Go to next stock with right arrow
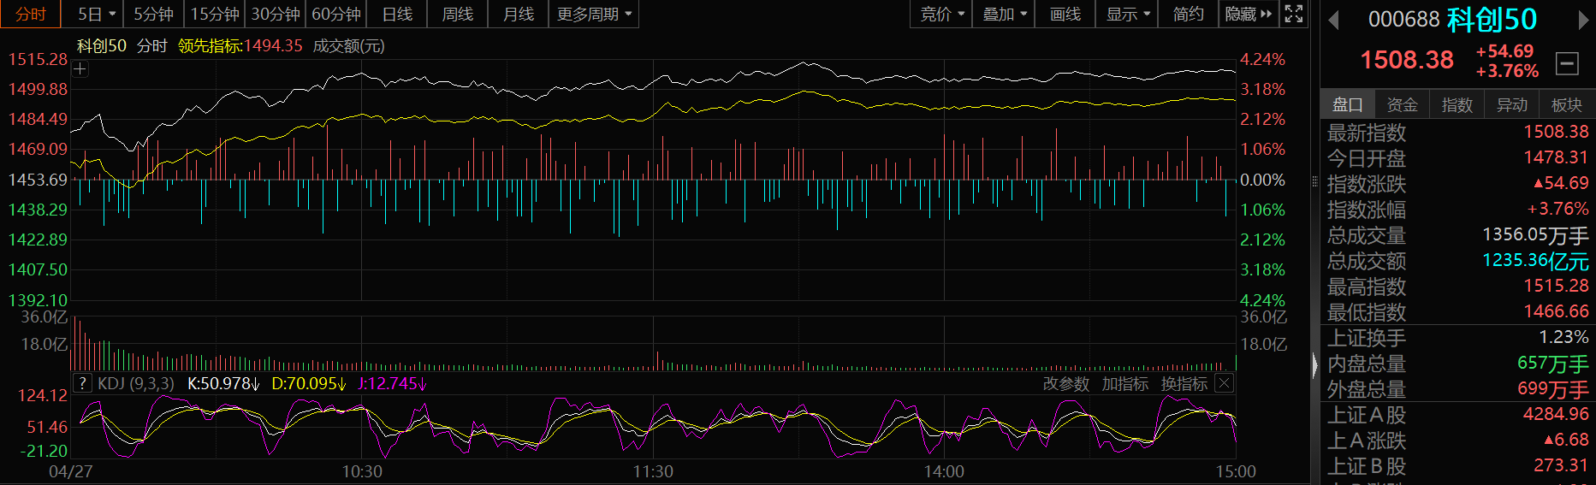The width and height of the screenshot is (1596, 485). click(x=1583, y=20)
